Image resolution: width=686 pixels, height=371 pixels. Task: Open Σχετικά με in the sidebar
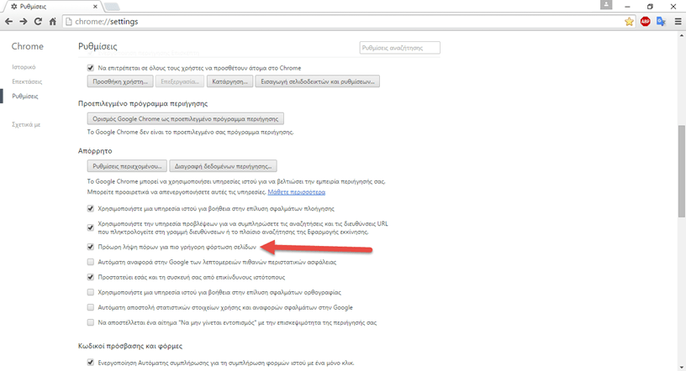pyautogui.click(x=26, y=124)
